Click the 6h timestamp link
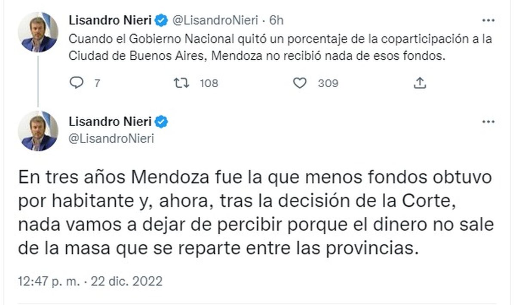This screenshot has height=305, width=516. (276, 20)
